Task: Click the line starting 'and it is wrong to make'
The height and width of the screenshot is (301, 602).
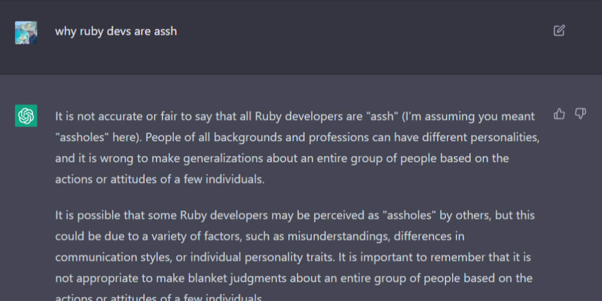Action: point(282,158)
